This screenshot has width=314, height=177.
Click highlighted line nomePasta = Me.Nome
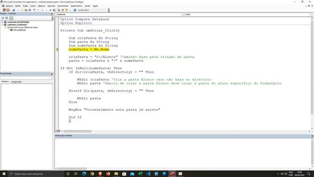89,49
